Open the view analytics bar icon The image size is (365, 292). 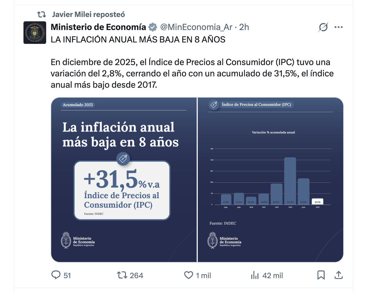tap(254, 275)
